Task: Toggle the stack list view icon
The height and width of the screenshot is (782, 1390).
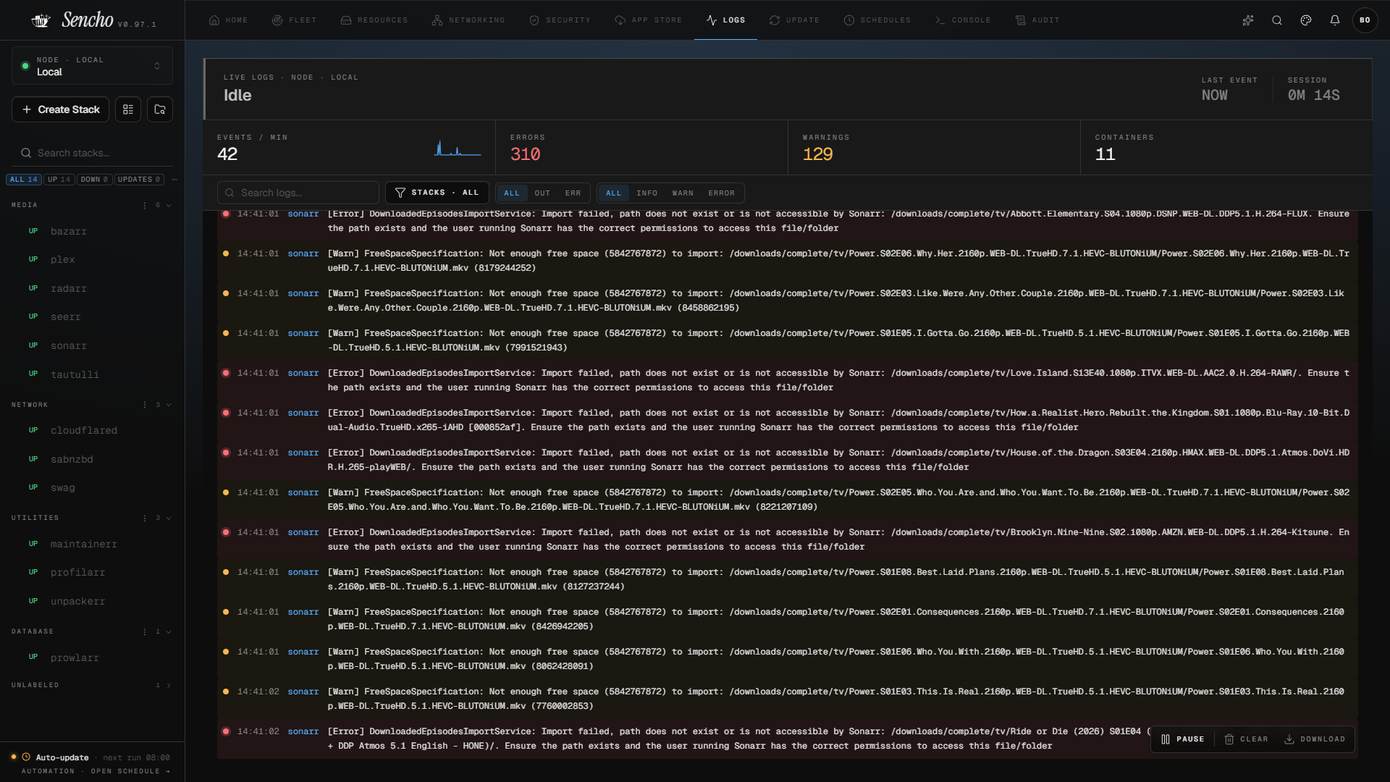Action: point(128,109)
